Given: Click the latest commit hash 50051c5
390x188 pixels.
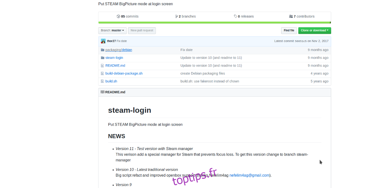Looking at the screenshot, I should 300,41.
